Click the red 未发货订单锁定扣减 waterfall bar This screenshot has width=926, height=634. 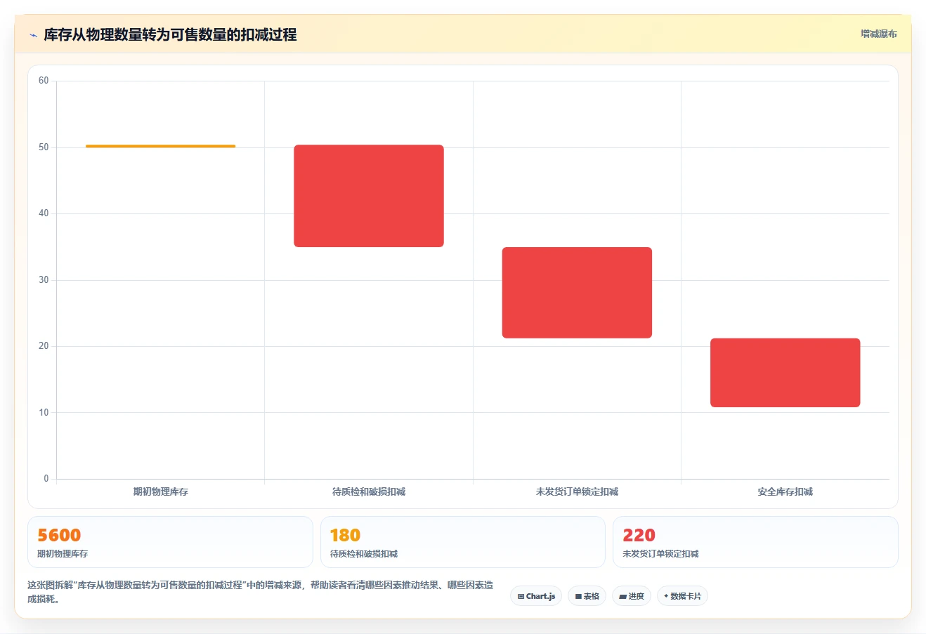(577, 293)
